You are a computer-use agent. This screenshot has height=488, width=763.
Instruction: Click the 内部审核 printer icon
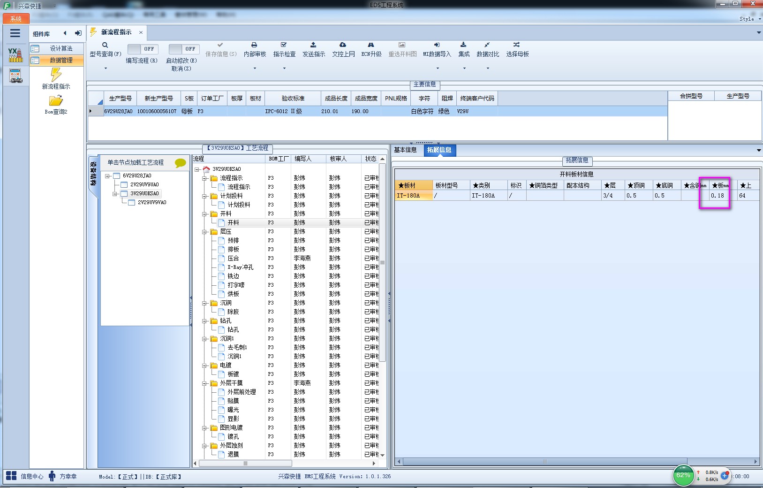coord(254,45)
